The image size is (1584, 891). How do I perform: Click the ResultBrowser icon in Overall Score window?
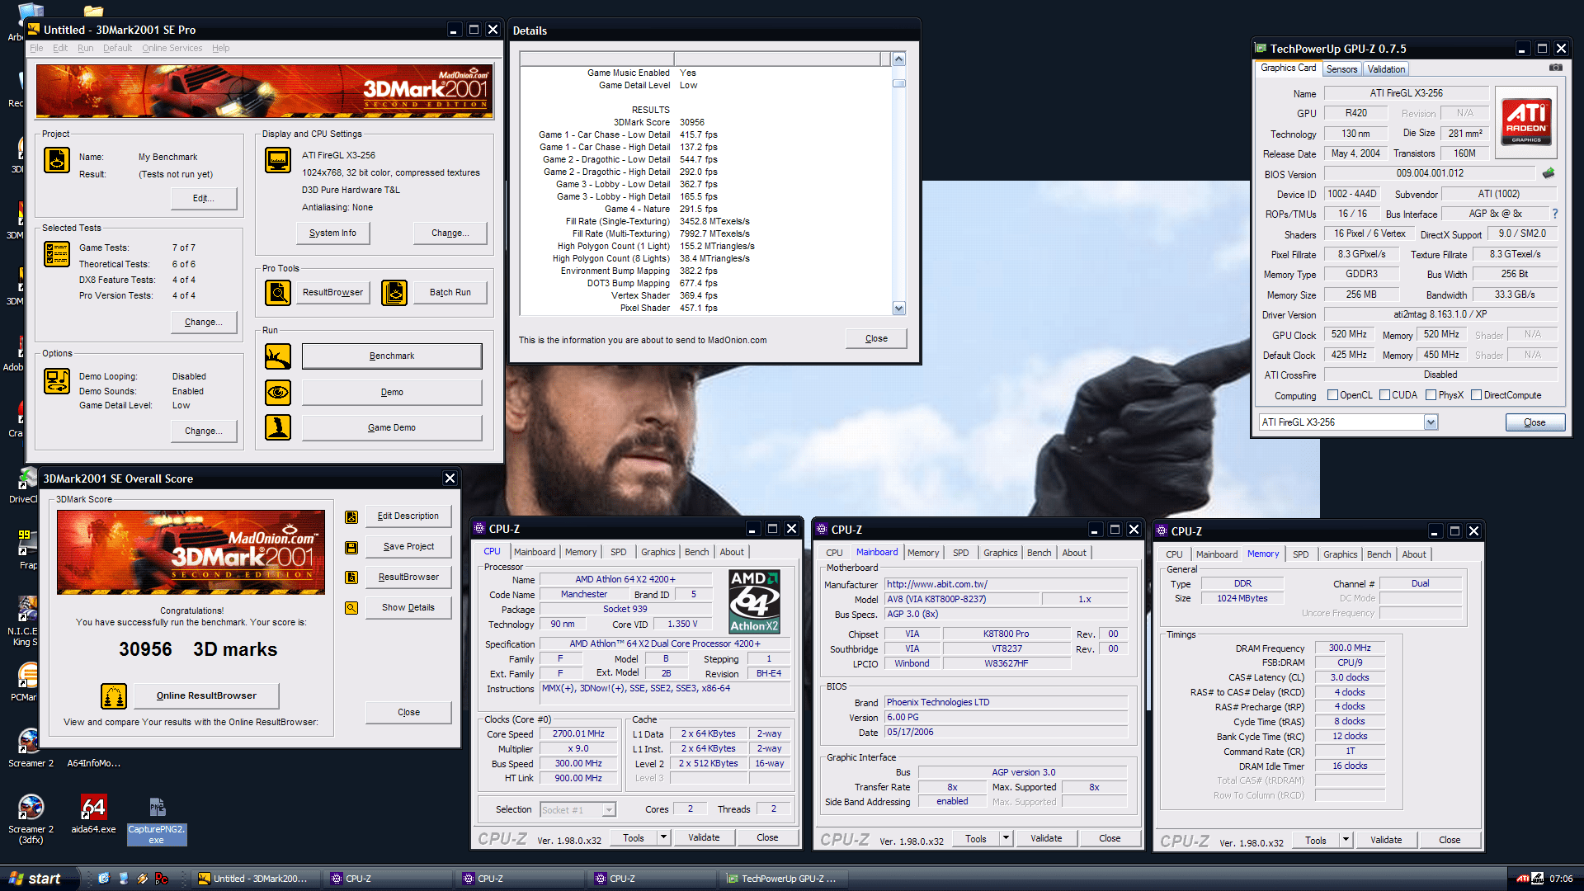[x=351, y=577]
